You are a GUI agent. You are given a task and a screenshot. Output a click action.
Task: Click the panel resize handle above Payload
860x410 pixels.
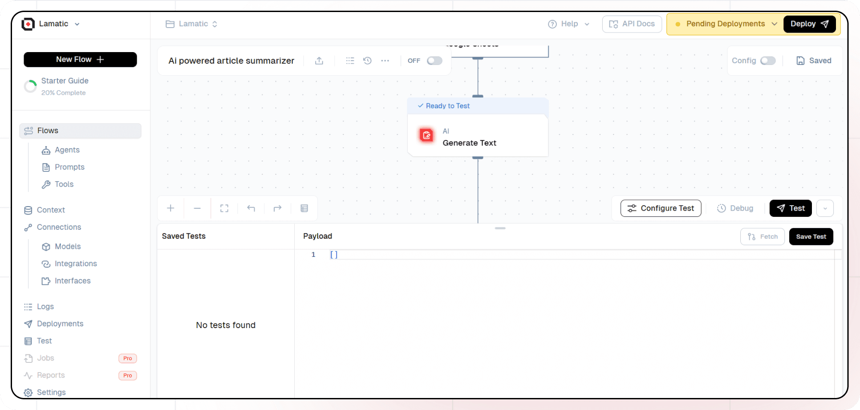(x=500, y=228)
